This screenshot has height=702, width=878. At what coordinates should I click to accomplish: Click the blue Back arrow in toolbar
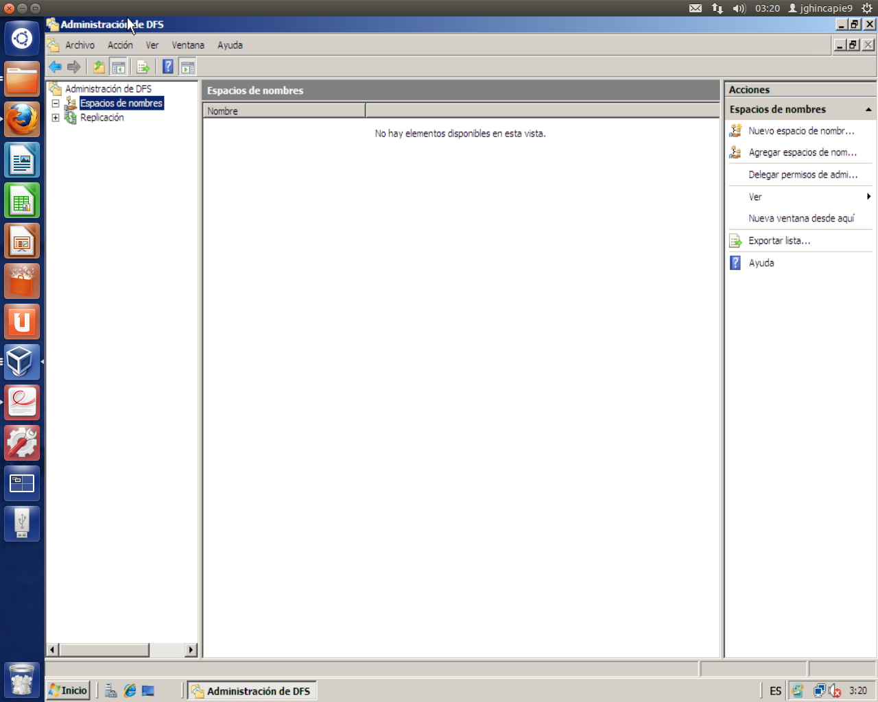(x=56, y=66)
